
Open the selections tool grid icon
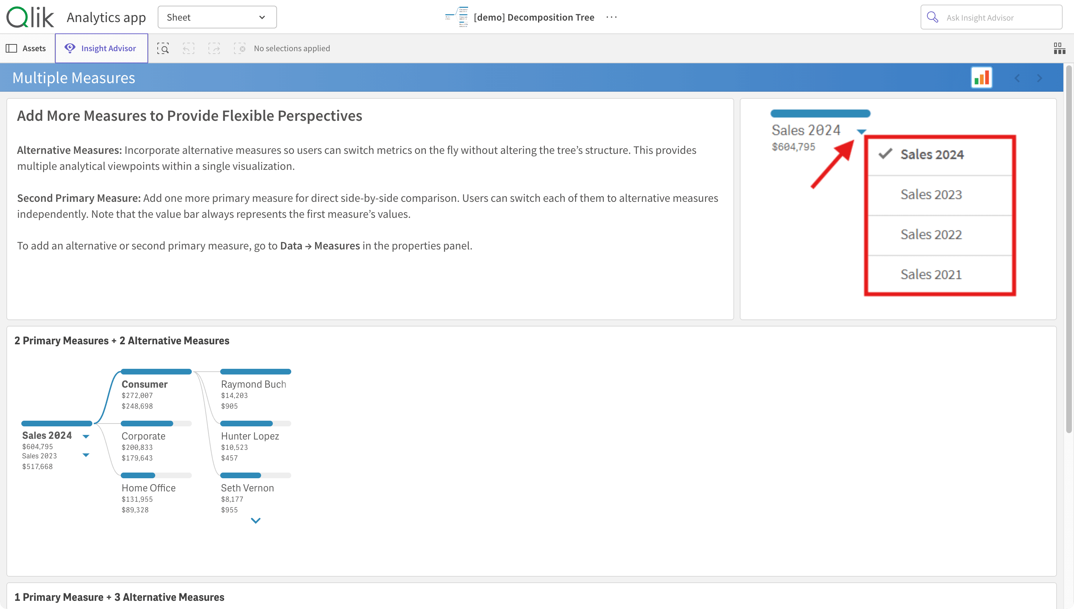coord(1059,49)
